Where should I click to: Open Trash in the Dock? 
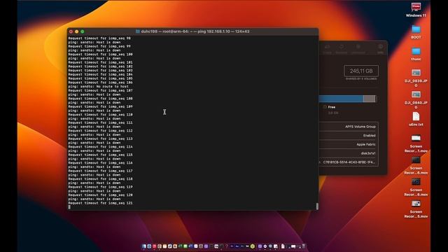(x=304, y=246)
